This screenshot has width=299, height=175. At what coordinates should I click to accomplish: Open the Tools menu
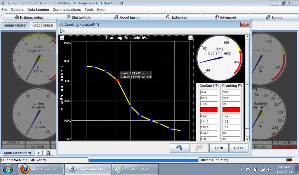[89, 10]
